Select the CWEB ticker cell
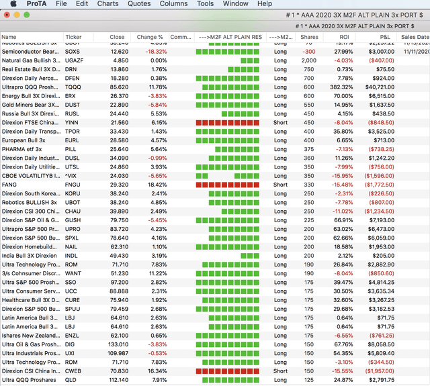This screenshot has width=430, height=386. [73, 371]
